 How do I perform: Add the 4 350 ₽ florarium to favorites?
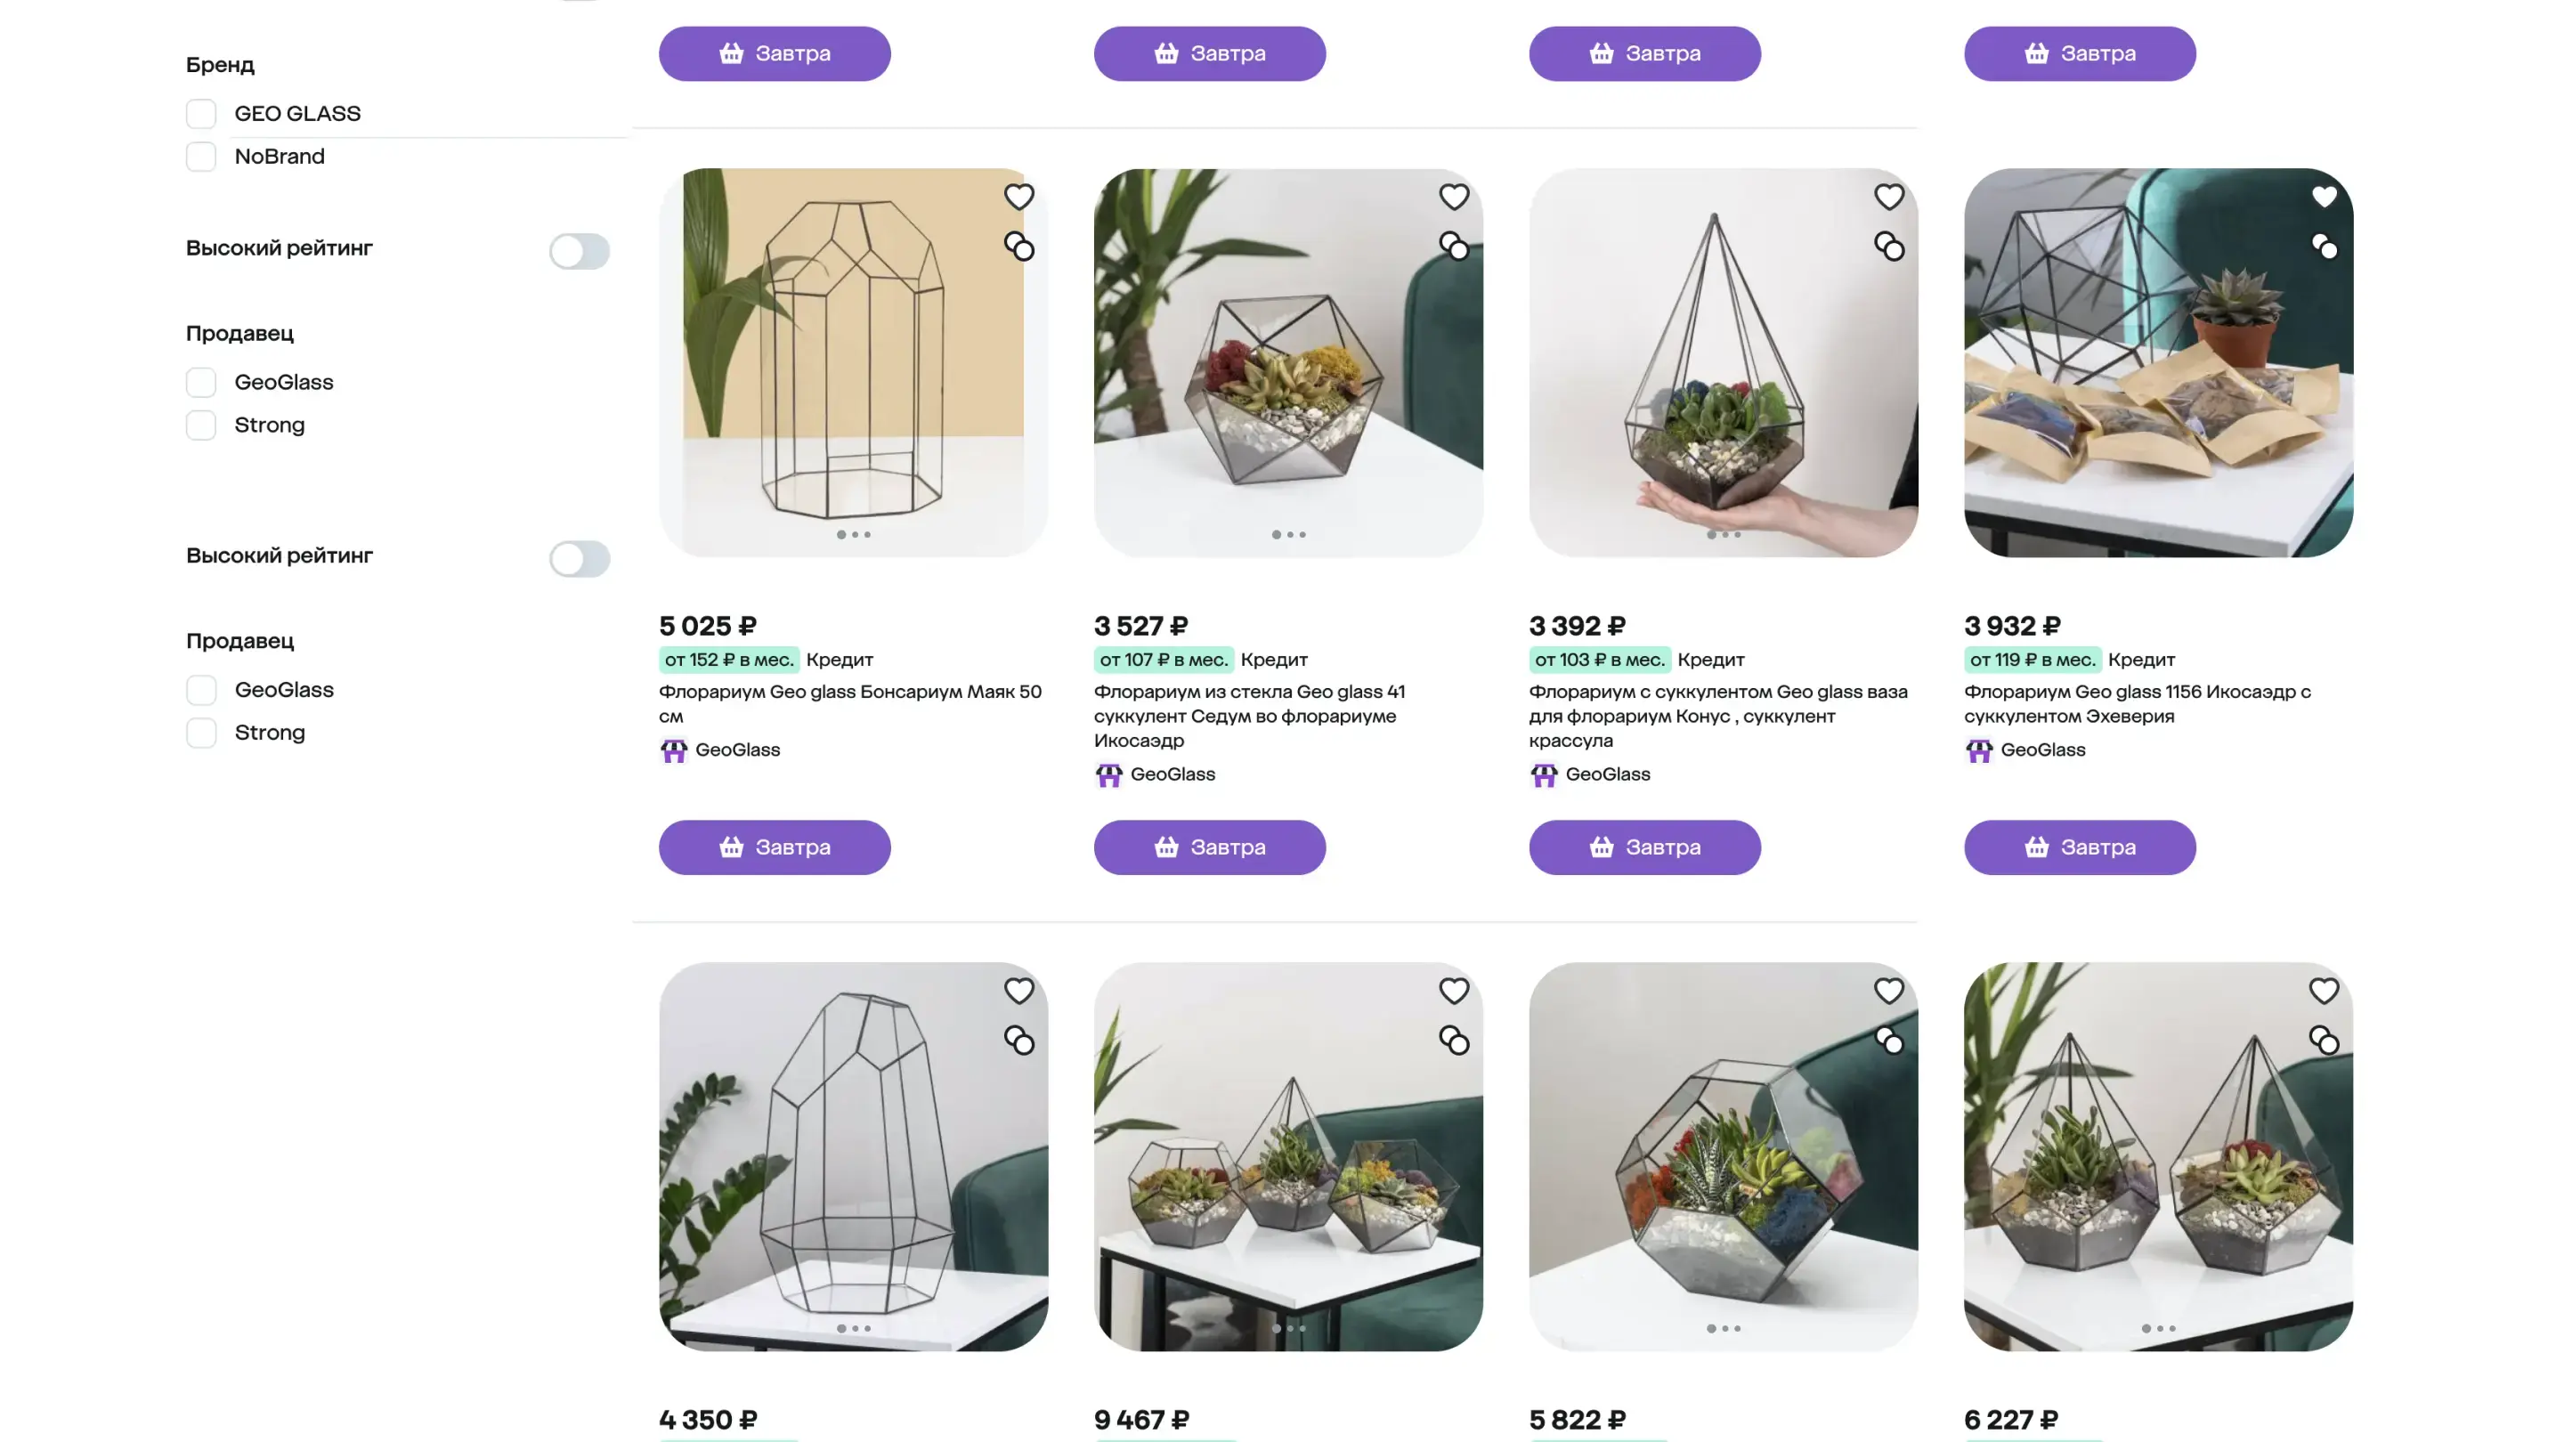click(x=1018, y=992)
